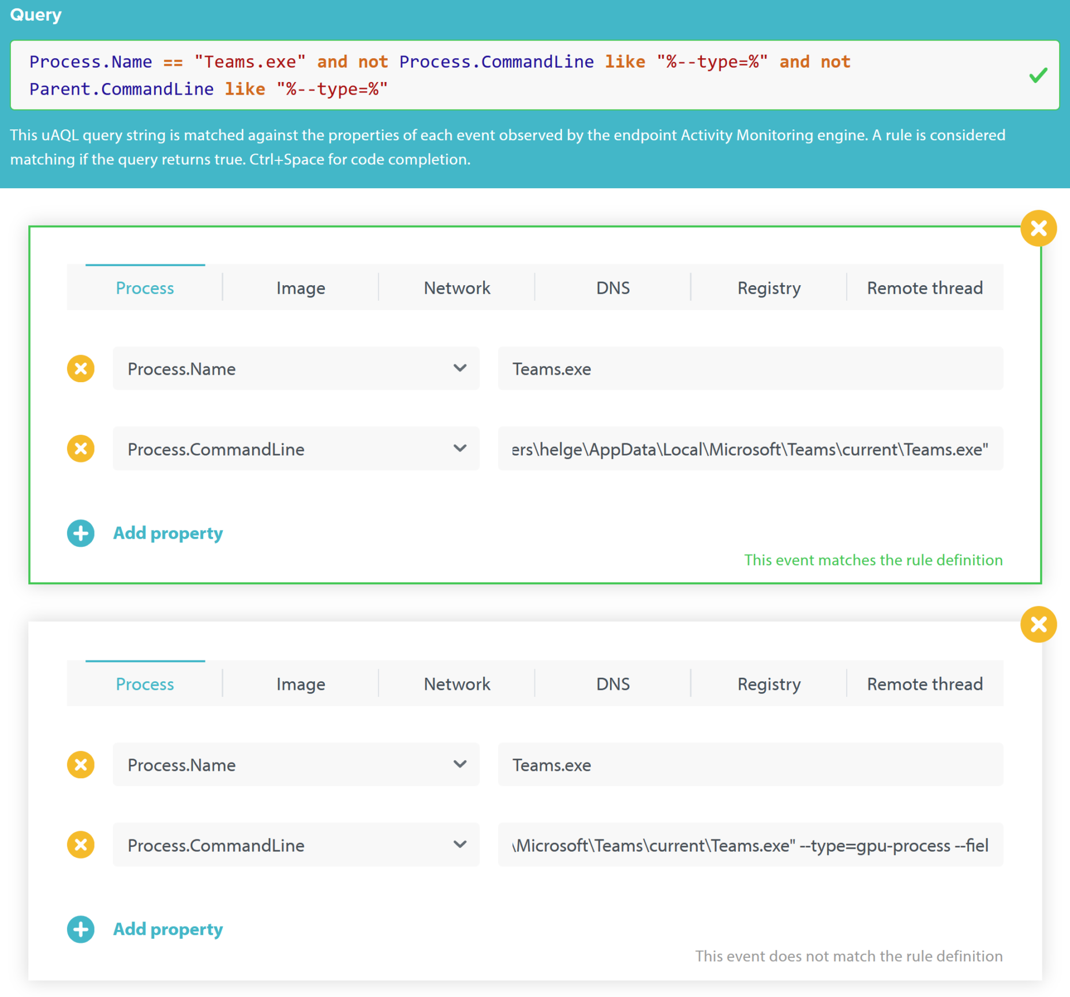Click Add property in the non-matching event card
Screen dimensions: 1070x997
167,929
